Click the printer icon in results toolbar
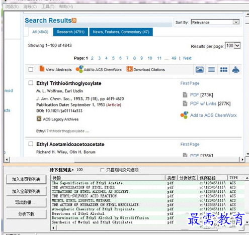The height and width of the screenshot is (235, 249). [x=236, y=70]
